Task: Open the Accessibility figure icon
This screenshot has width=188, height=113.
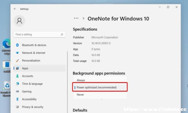Action: pos(17,99)
